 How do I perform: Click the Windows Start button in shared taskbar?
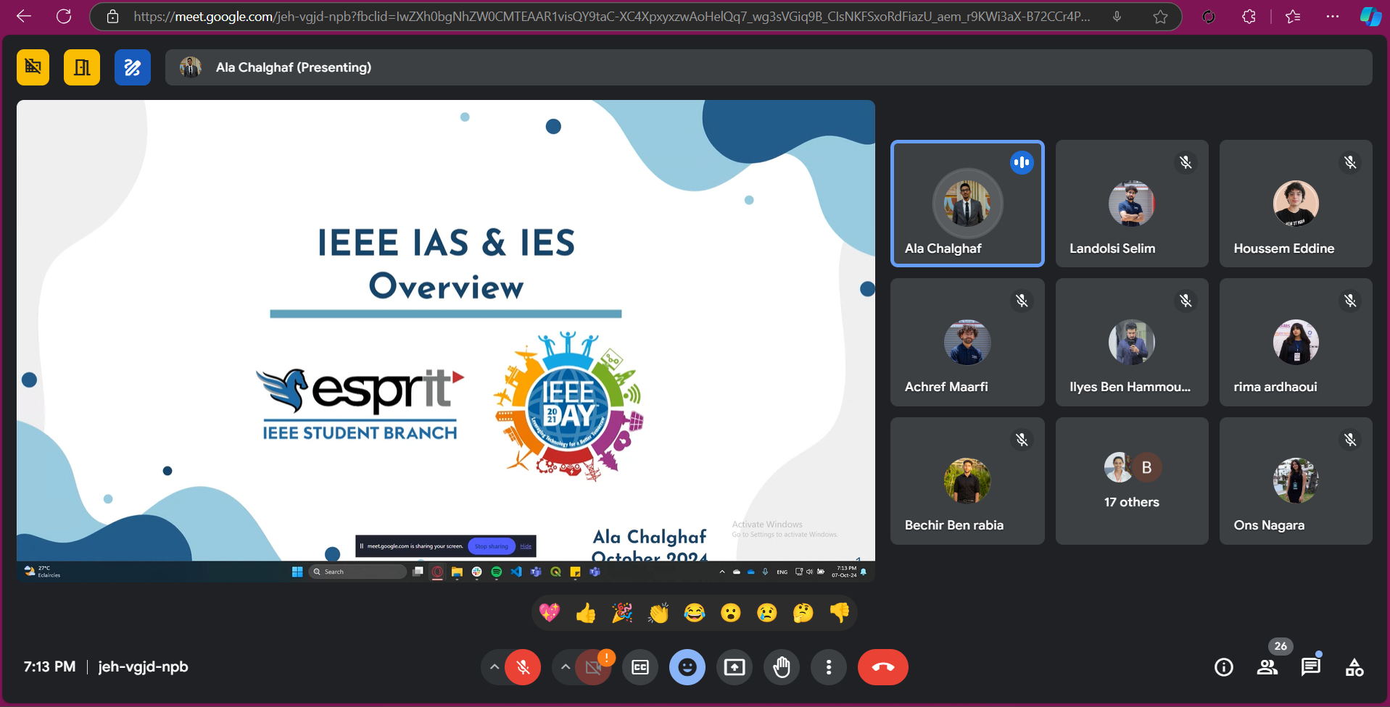click(297, 572)
